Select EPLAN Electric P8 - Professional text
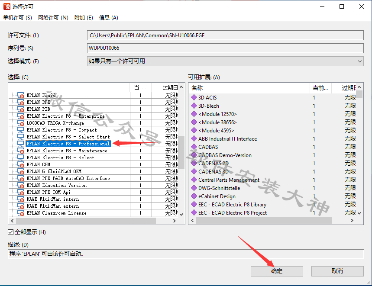The image size is (372, 286). (x=68, y=144)
